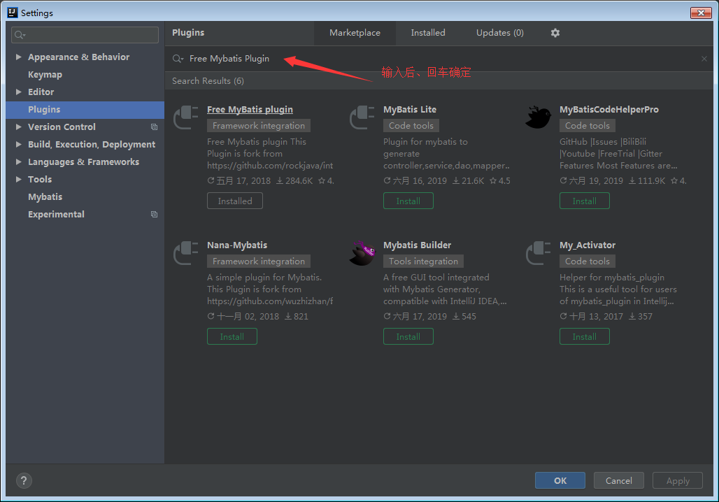Close the Settings window
Viewport: 719px width, 502px height.
[701, 13]
